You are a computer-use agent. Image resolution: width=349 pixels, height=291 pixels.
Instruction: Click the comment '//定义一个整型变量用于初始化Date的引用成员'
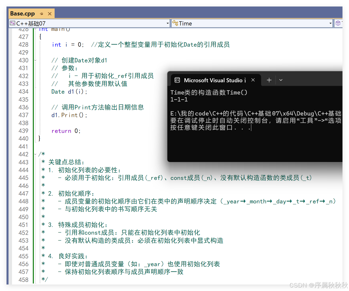(160, 45)
